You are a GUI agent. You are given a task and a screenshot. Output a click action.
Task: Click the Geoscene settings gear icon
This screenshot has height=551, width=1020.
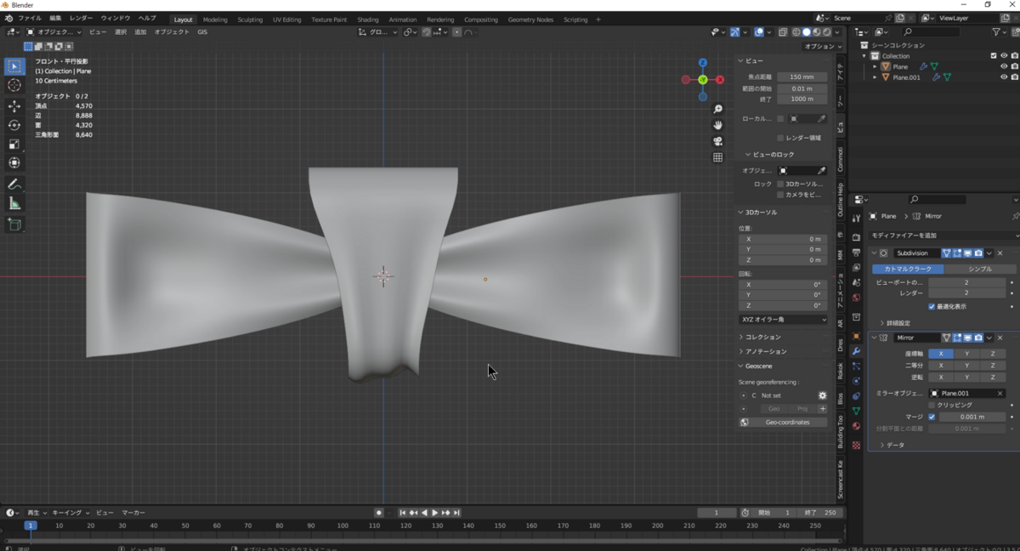point(822,395)
